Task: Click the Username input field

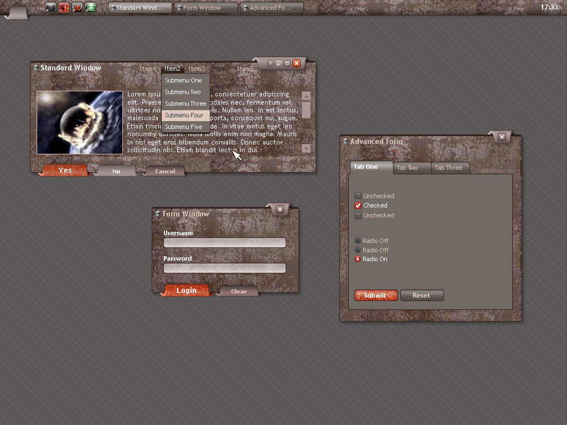Action: pyautogui.click(x=224, y=242)
